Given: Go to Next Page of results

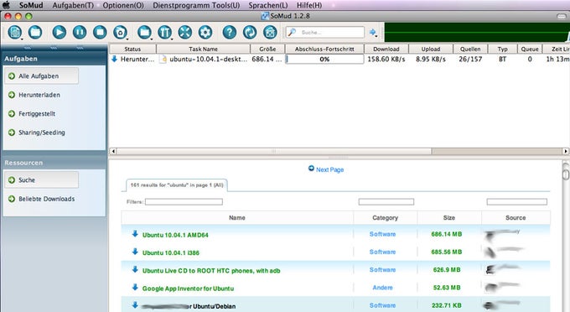Looking at the screenshot, I should tap(329, 169).
